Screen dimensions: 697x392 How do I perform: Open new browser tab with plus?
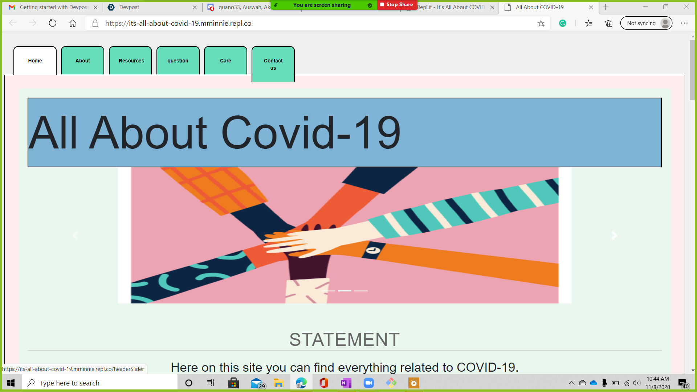[x=606, y=7]
